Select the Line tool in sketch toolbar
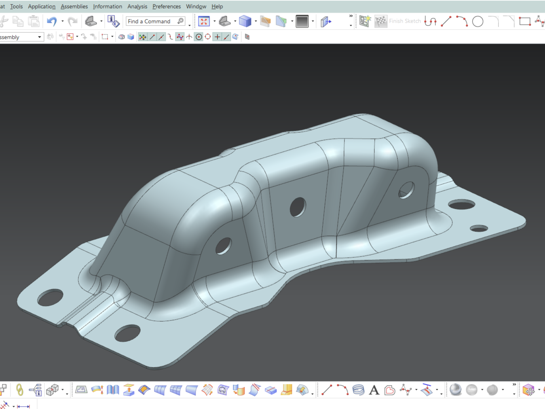 pyautogui.click(x=446, y=21)
